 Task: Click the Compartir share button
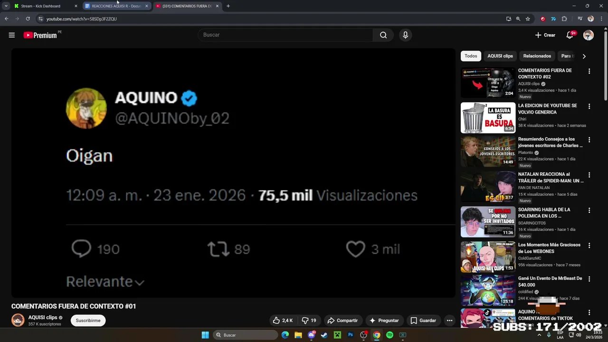click(x=342, y=321)
